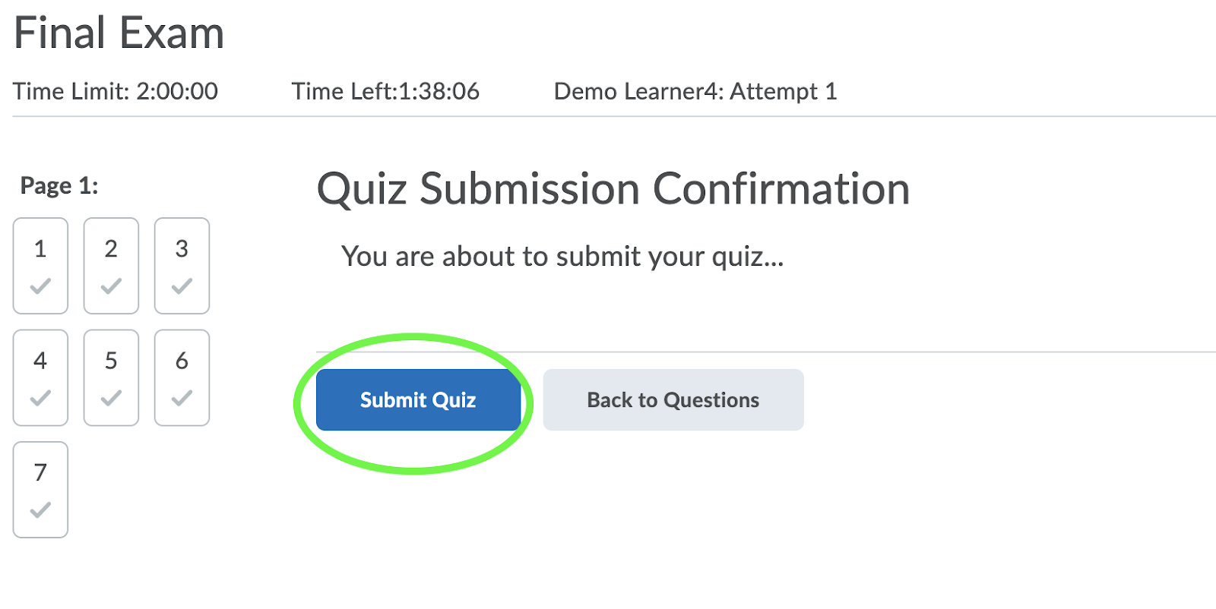Open question 3 from the navigator
Screen dimensions: 1216x609
[182, 266]
